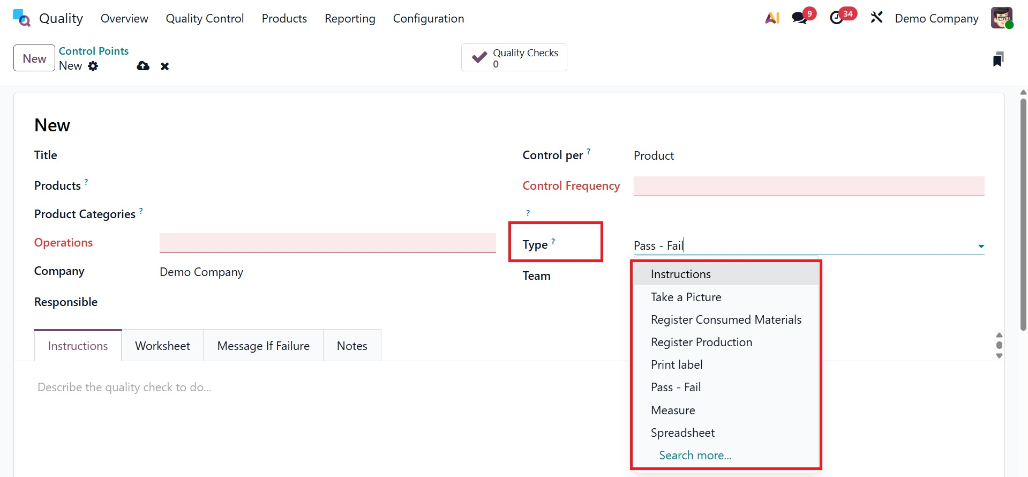Choose Measure option in Type dropdown
Viewport: 1028px width, 477px height.
[x=673, y=410]
